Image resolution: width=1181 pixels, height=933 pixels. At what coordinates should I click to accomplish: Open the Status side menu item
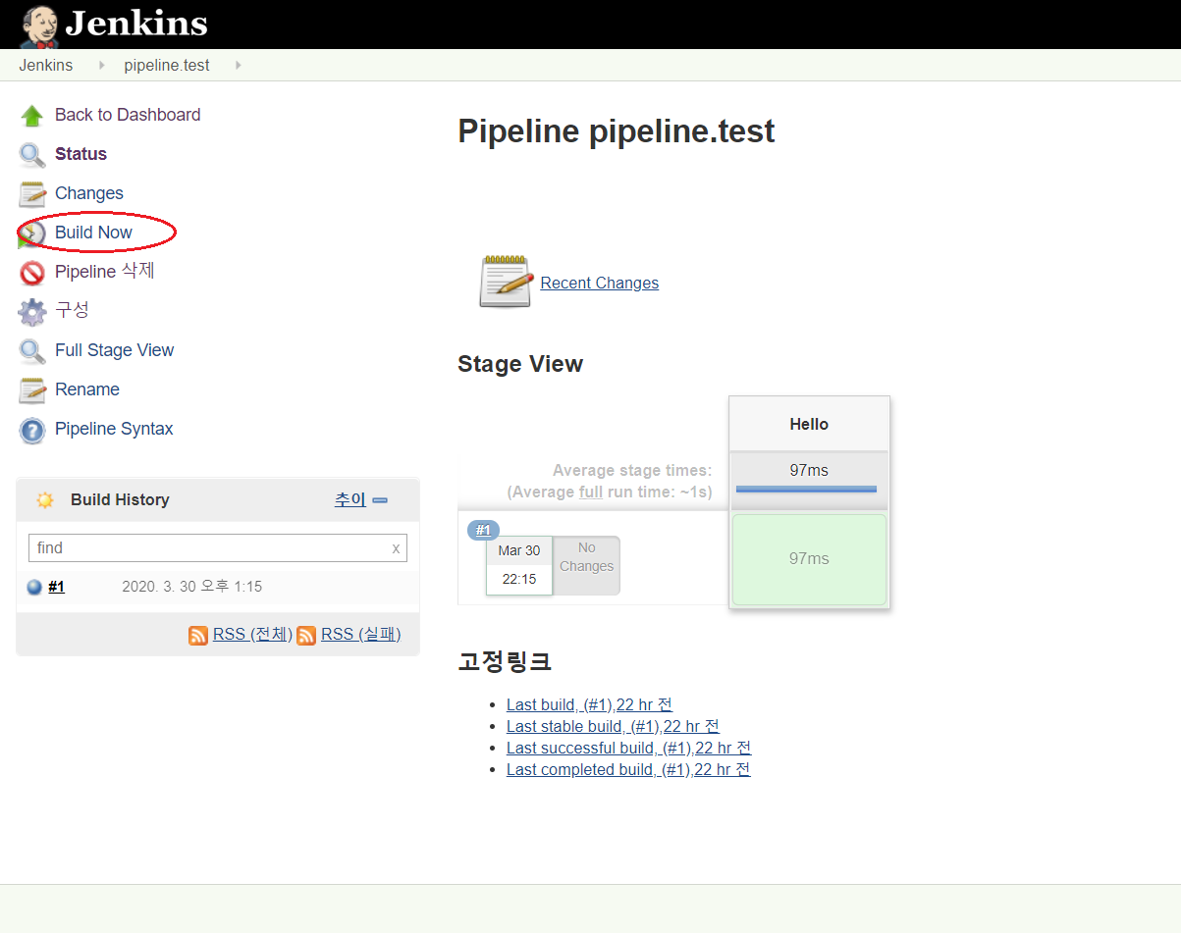point(81,154)
